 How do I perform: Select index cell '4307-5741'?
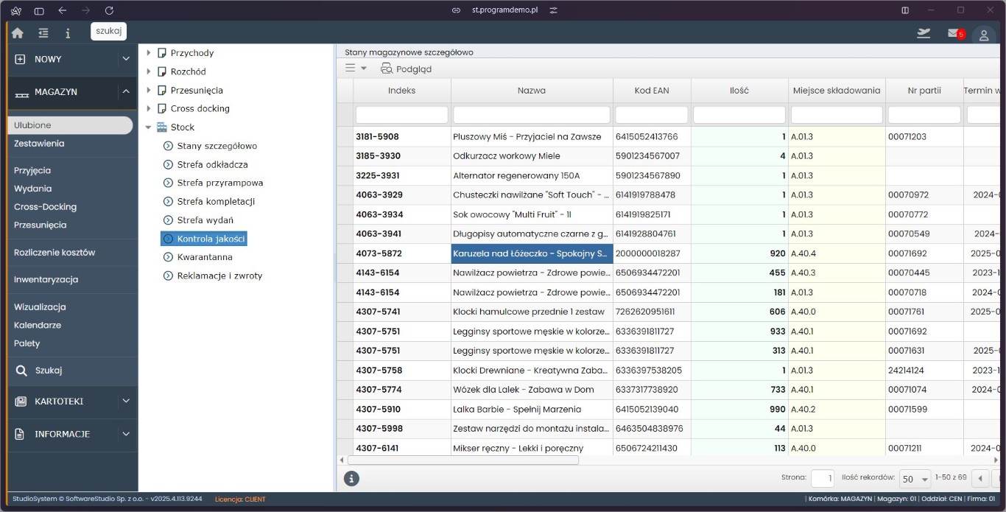click(x=402, y=312)
